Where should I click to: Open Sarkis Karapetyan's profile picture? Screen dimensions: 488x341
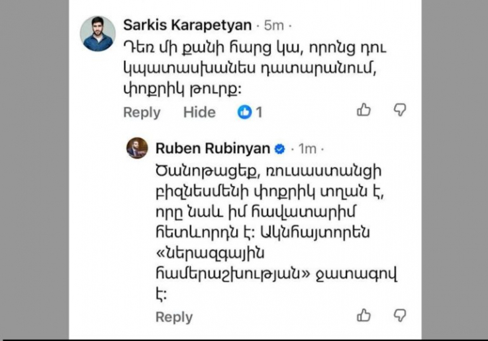[98, 33]
